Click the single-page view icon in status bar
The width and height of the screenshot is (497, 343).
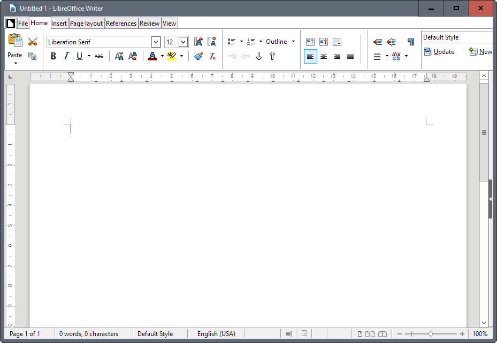360,334
